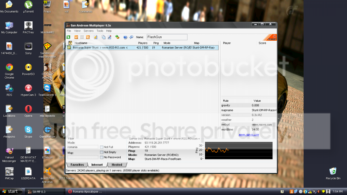
Task: Click the weburl rule row
Action: point(248,124)
